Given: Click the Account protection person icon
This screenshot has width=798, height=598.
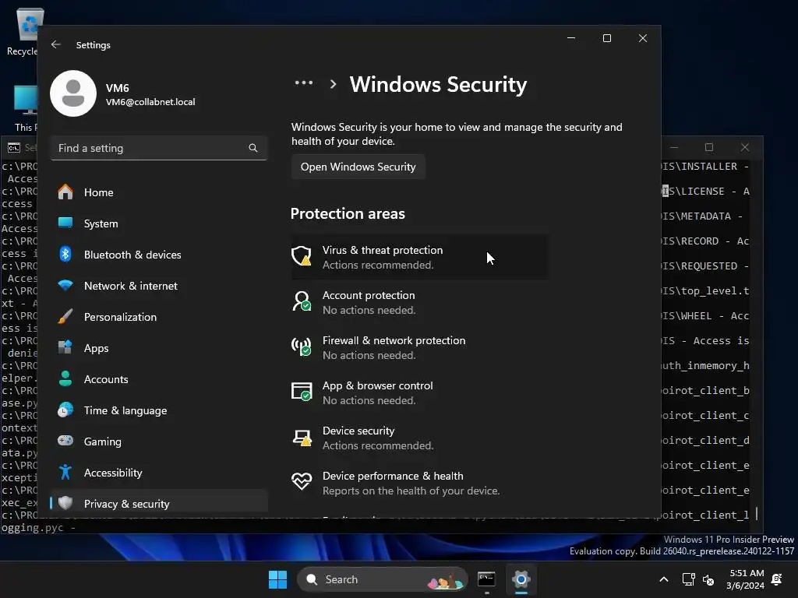Looking at the screenshot, I should click(302, 301).
